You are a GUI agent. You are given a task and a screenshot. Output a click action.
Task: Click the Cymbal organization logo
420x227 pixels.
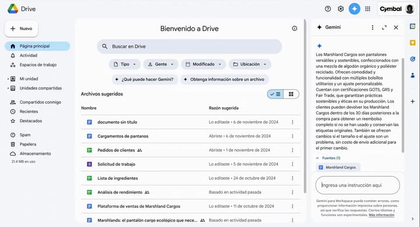point(390,9)
